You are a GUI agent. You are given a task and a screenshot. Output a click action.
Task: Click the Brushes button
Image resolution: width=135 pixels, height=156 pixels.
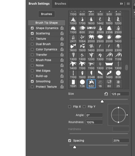pos(47,14)
